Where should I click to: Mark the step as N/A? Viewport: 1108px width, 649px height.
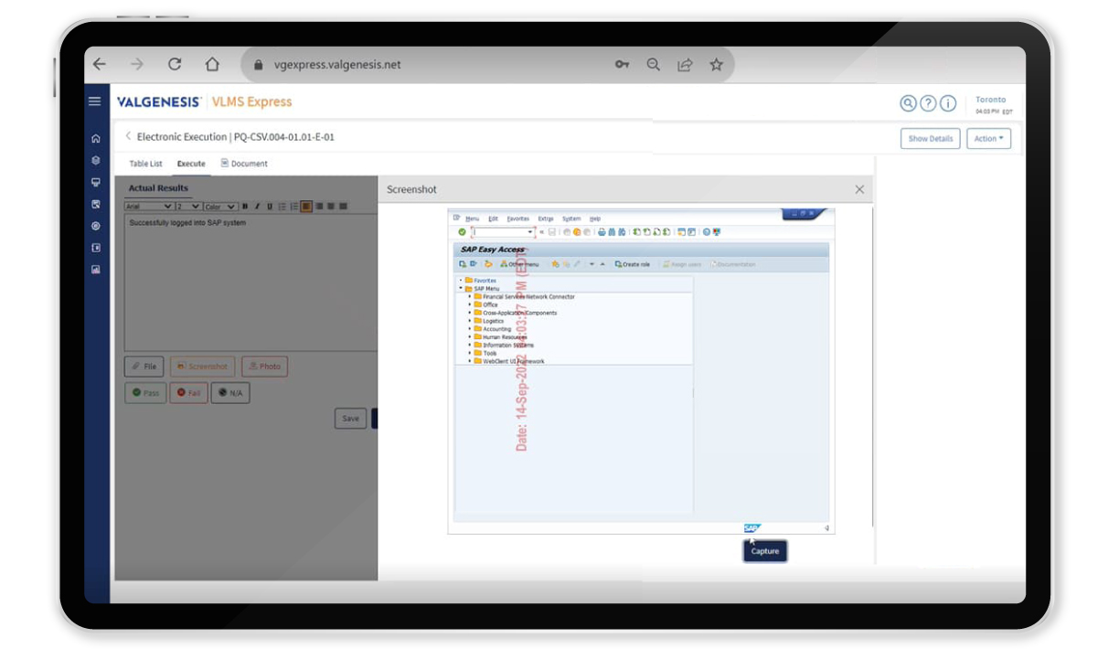[x=230, y=393]
